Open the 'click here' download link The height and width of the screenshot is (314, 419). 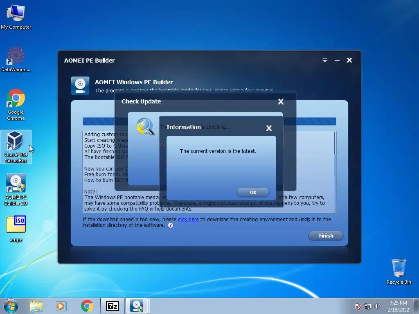[188, 219]
